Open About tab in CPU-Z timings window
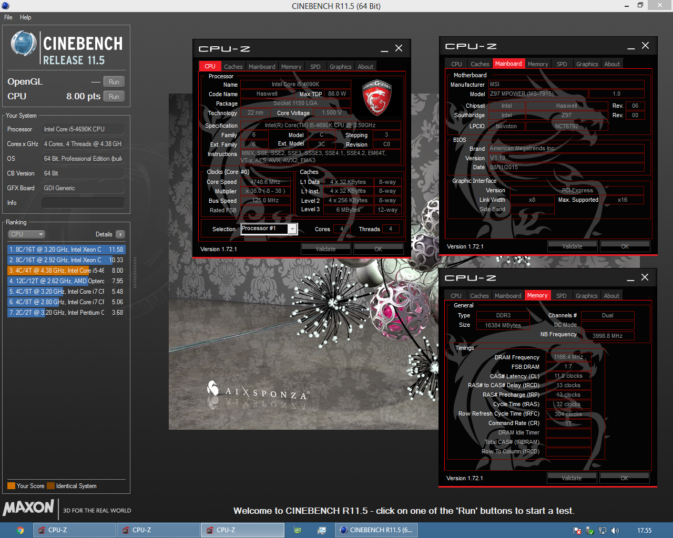This screenshot has height=538, width=673. pos(611,296)
